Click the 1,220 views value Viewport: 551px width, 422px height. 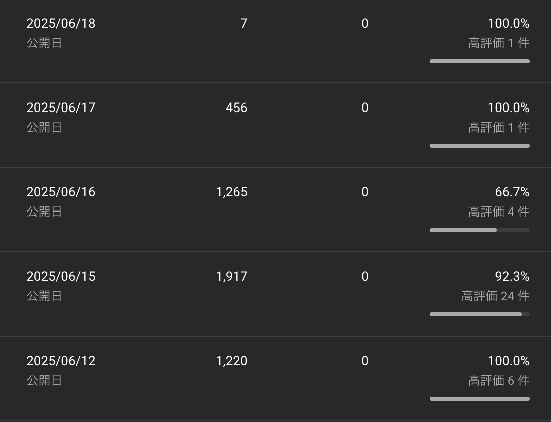coord(232,361)
